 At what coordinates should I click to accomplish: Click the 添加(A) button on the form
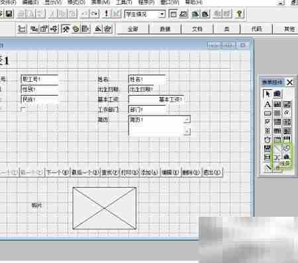coord(150,172)
